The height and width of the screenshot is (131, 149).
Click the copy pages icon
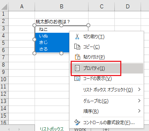click(77, 47)
